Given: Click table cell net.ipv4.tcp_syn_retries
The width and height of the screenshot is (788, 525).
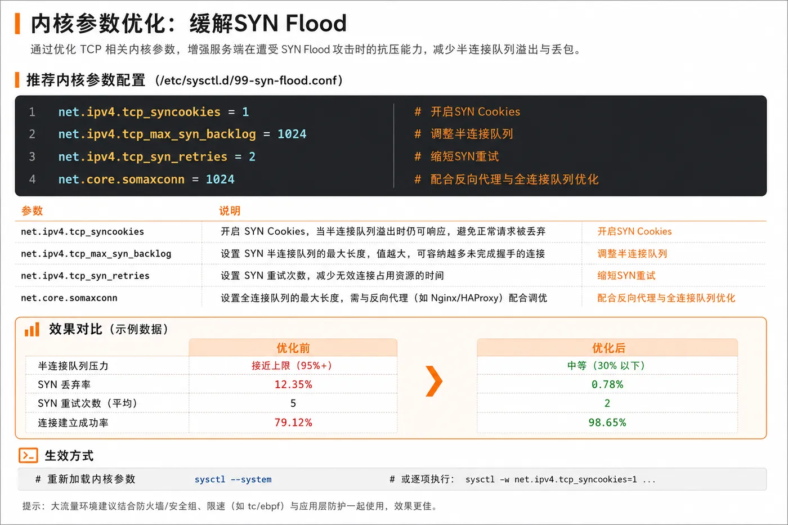Looking at the screenshot, I should tap(85, 276).
